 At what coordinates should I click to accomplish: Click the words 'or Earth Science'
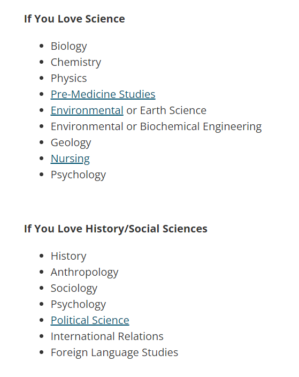[166, 110]
